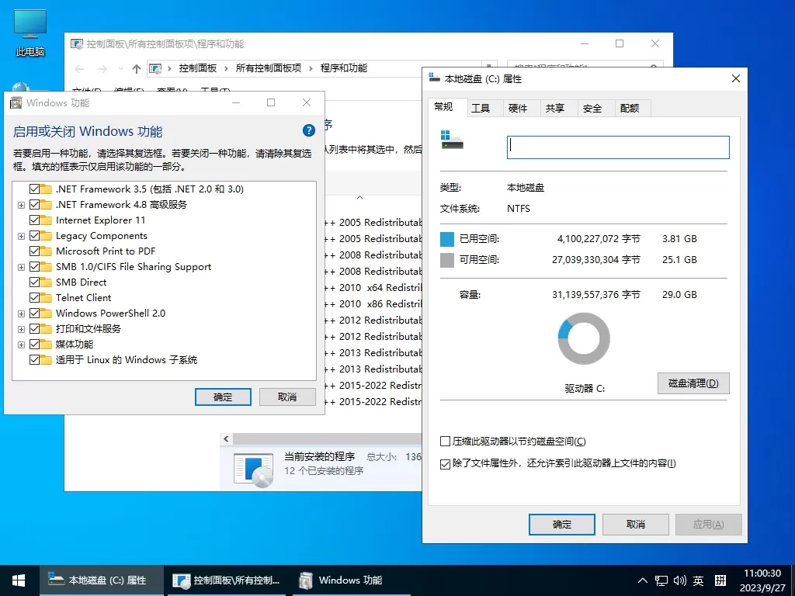Click the up-one-level arrow in Control Panel toolbar
Screen dimensions: 795x596
pyautogui.click(x=135, y=68)
